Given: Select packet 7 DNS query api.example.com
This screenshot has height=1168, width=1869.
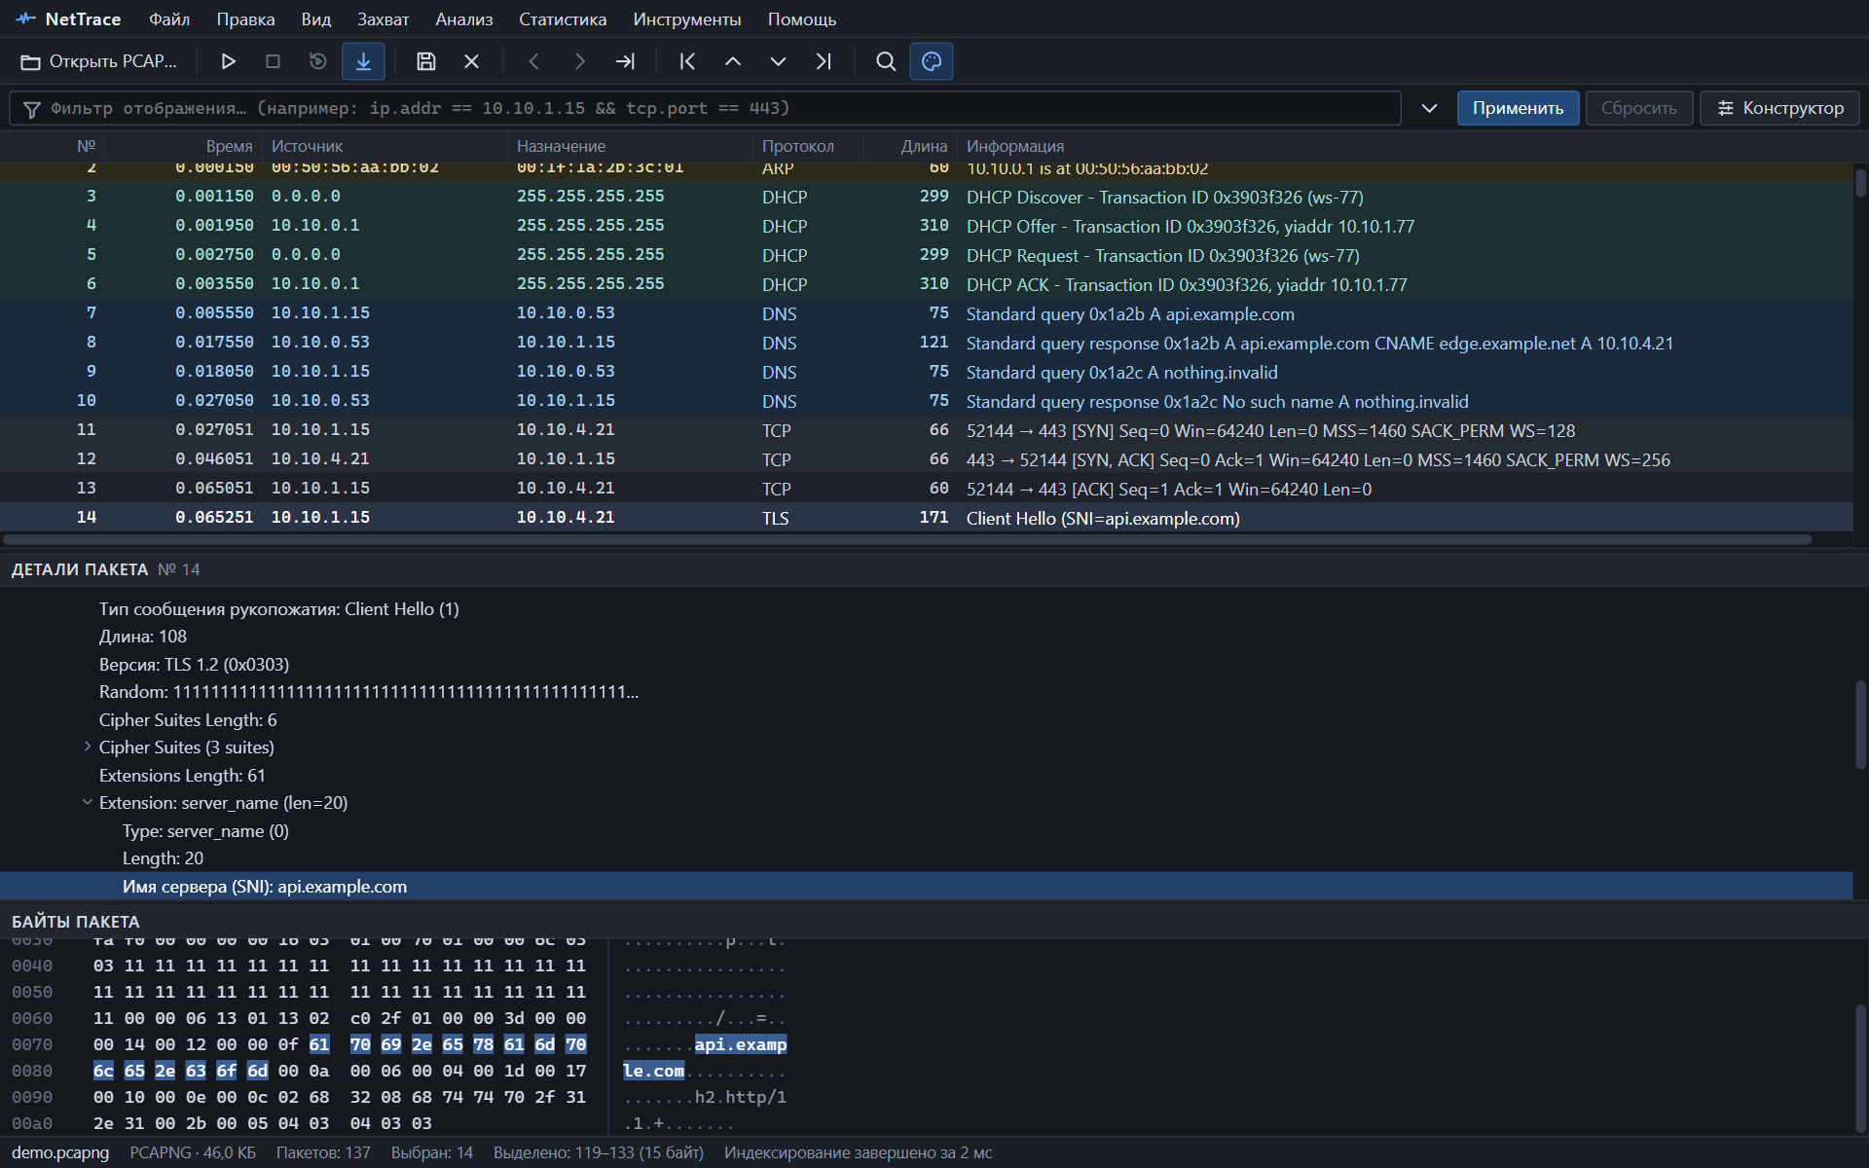Looking at the screenshot, I should coord(926,313).
